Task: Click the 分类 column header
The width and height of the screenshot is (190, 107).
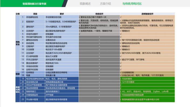Action: click(18, 14)
